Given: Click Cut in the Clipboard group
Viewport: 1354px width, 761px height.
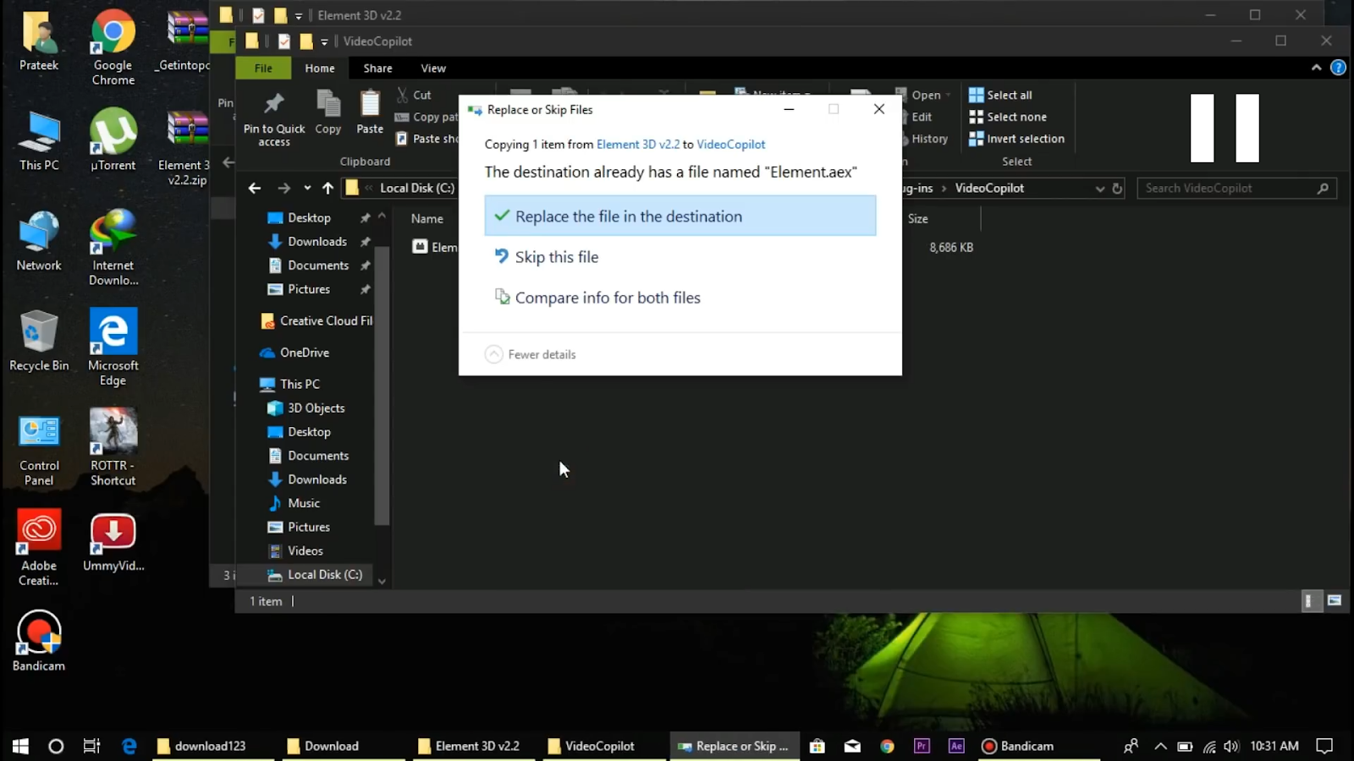Looking at the screenshot, I should pos(414,95).
